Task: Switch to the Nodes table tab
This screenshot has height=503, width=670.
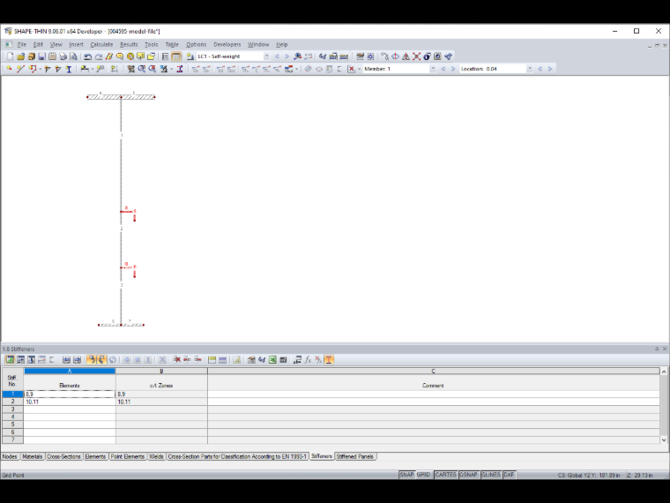Action: [10, 457]
